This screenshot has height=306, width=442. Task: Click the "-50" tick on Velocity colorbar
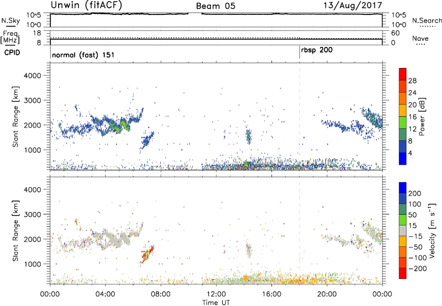415,247
